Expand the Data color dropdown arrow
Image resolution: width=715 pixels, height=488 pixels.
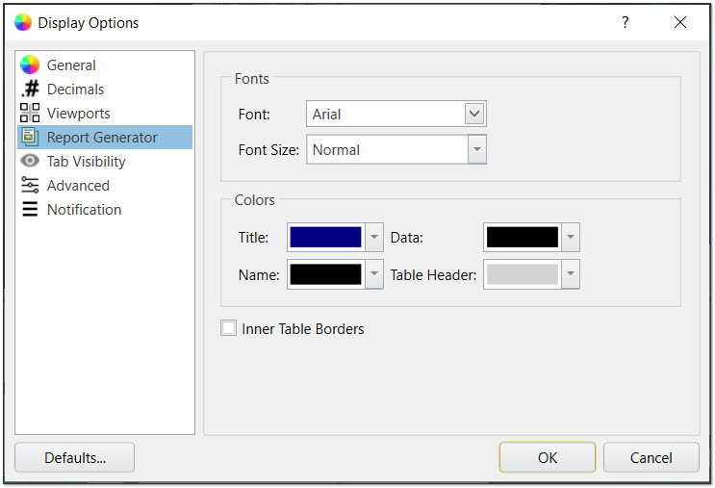[571, 237]
